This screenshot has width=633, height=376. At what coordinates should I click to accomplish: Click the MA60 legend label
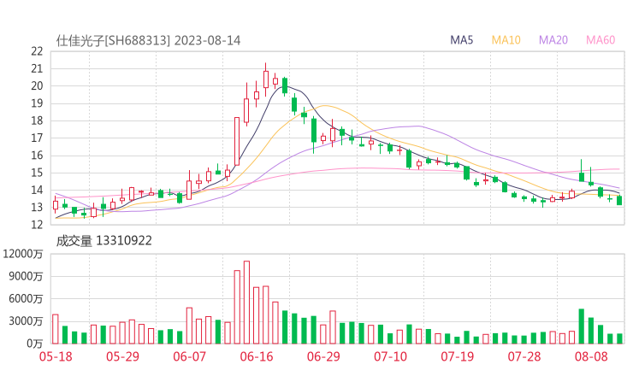[x=600, y=40]
